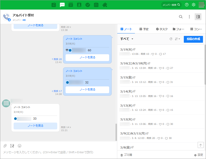Click the 投稿の作成 button
The height and width of the screenshot is (159, 206).
coord(193,39)
